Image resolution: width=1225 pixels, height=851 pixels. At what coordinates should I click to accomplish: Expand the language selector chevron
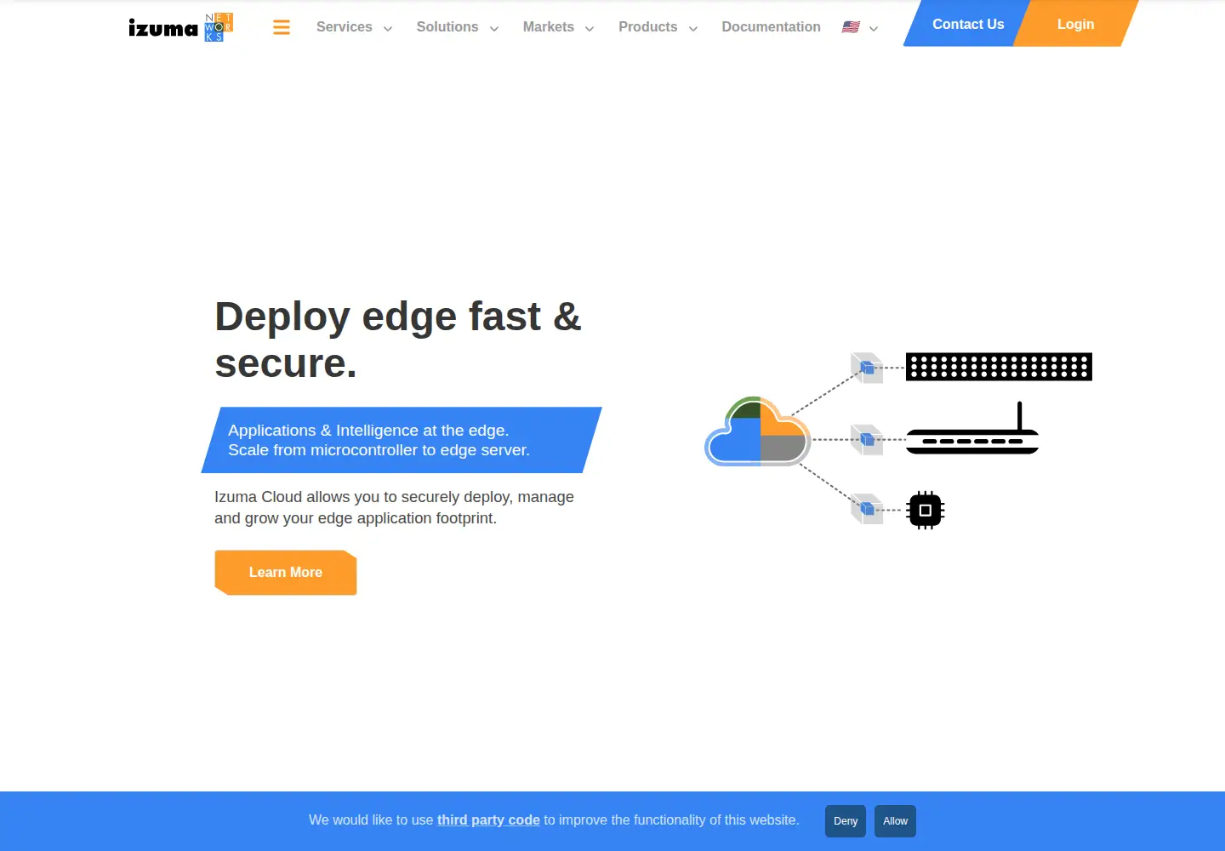coord(874,29)
